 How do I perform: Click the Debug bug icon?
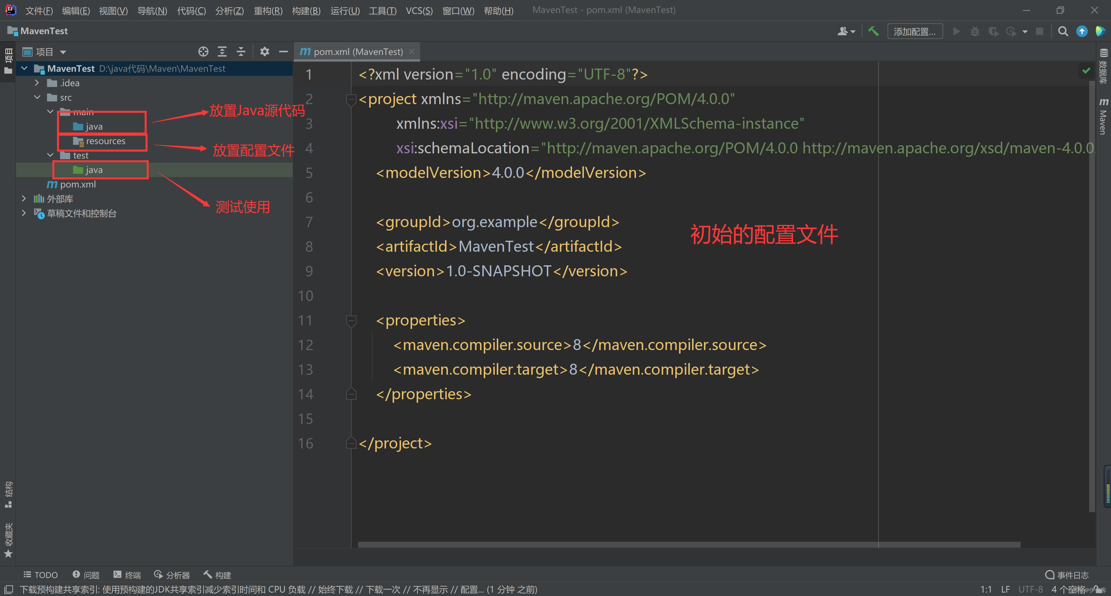[975, 32]
